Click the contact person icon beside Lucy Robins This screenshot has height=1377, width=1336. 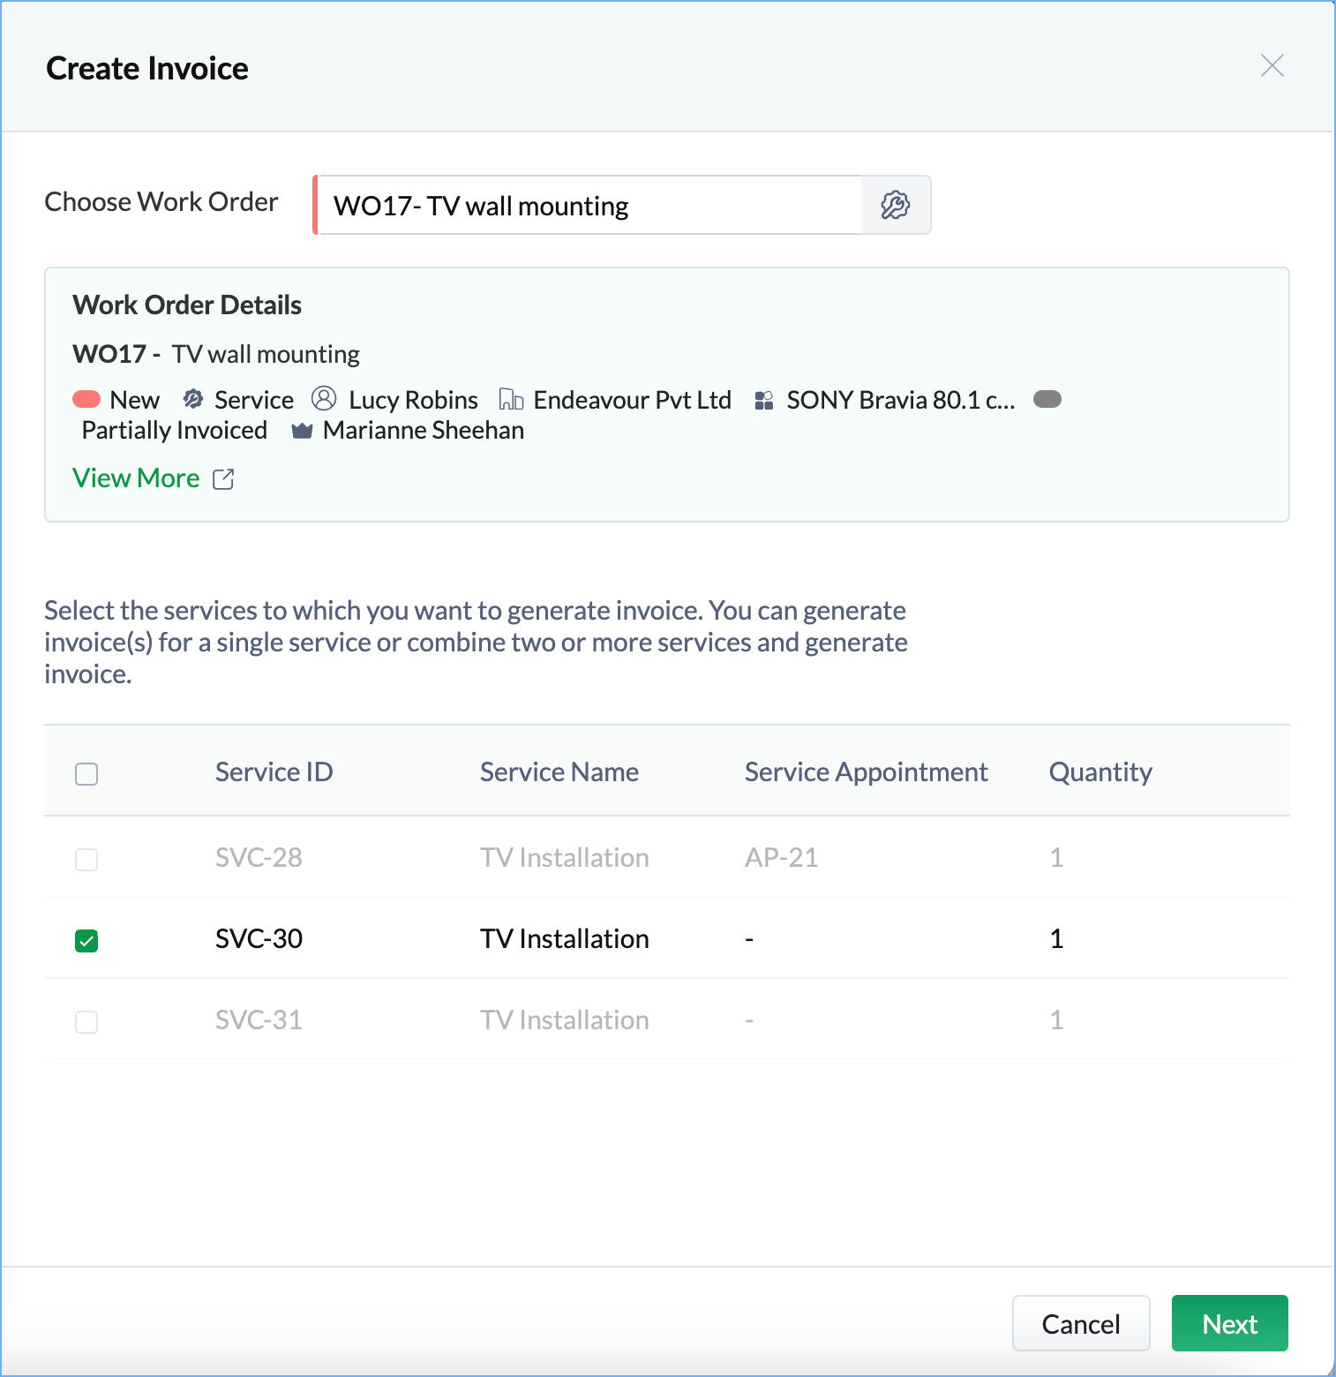[324, 399]
